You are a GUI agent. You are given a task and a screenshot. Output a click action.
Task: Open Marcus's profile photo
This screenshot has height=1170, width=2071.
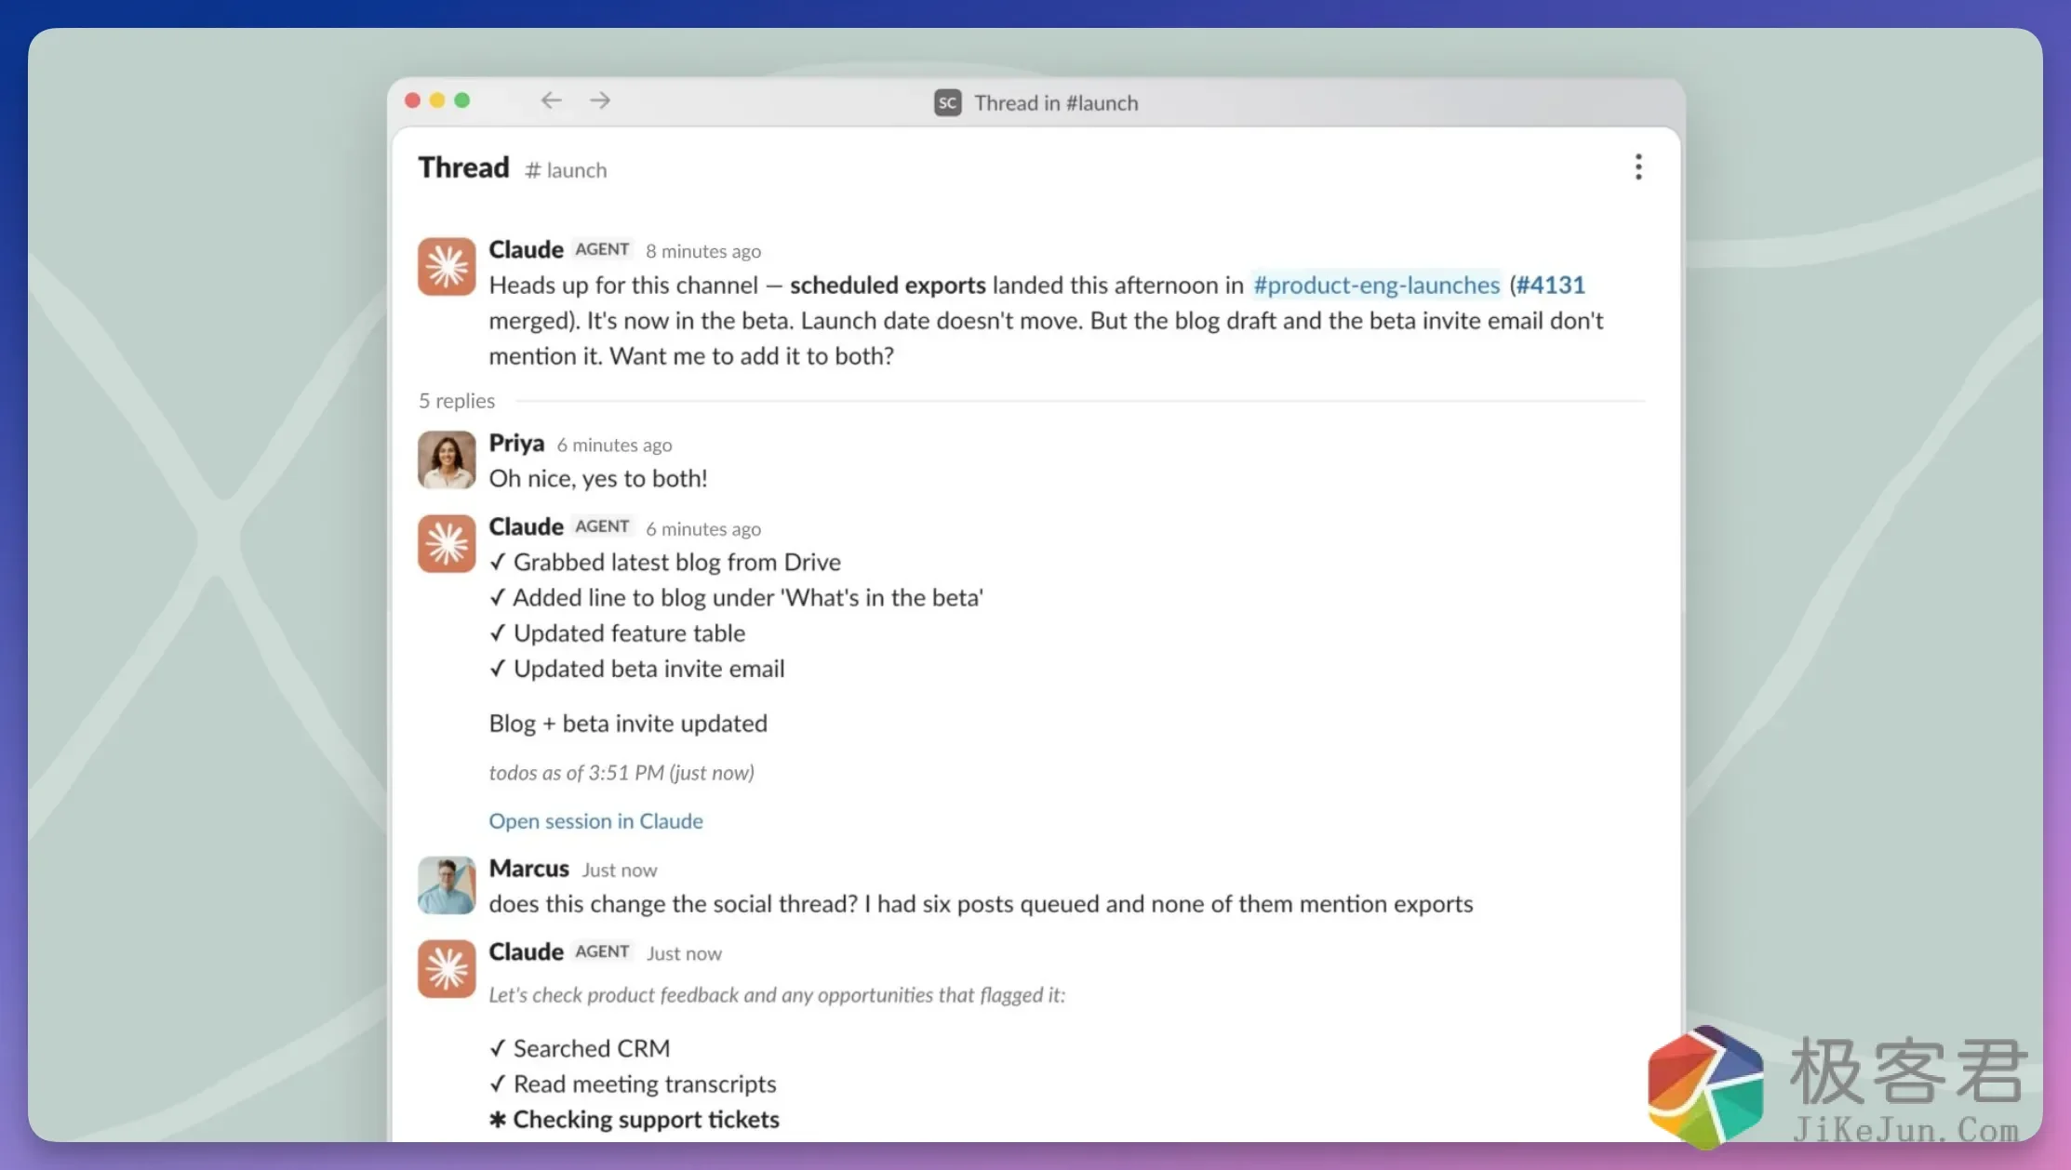tap(447, 885)
